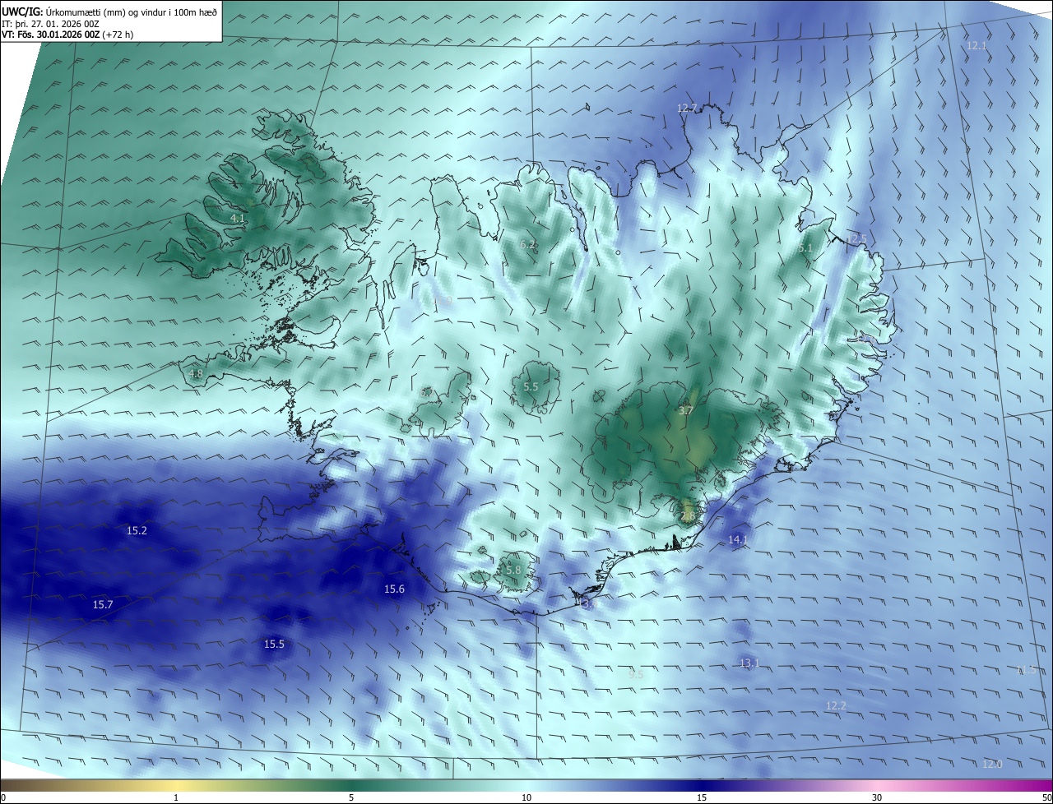
Task: Click the 12.2 value label on the map
Action: coord(836,705)
